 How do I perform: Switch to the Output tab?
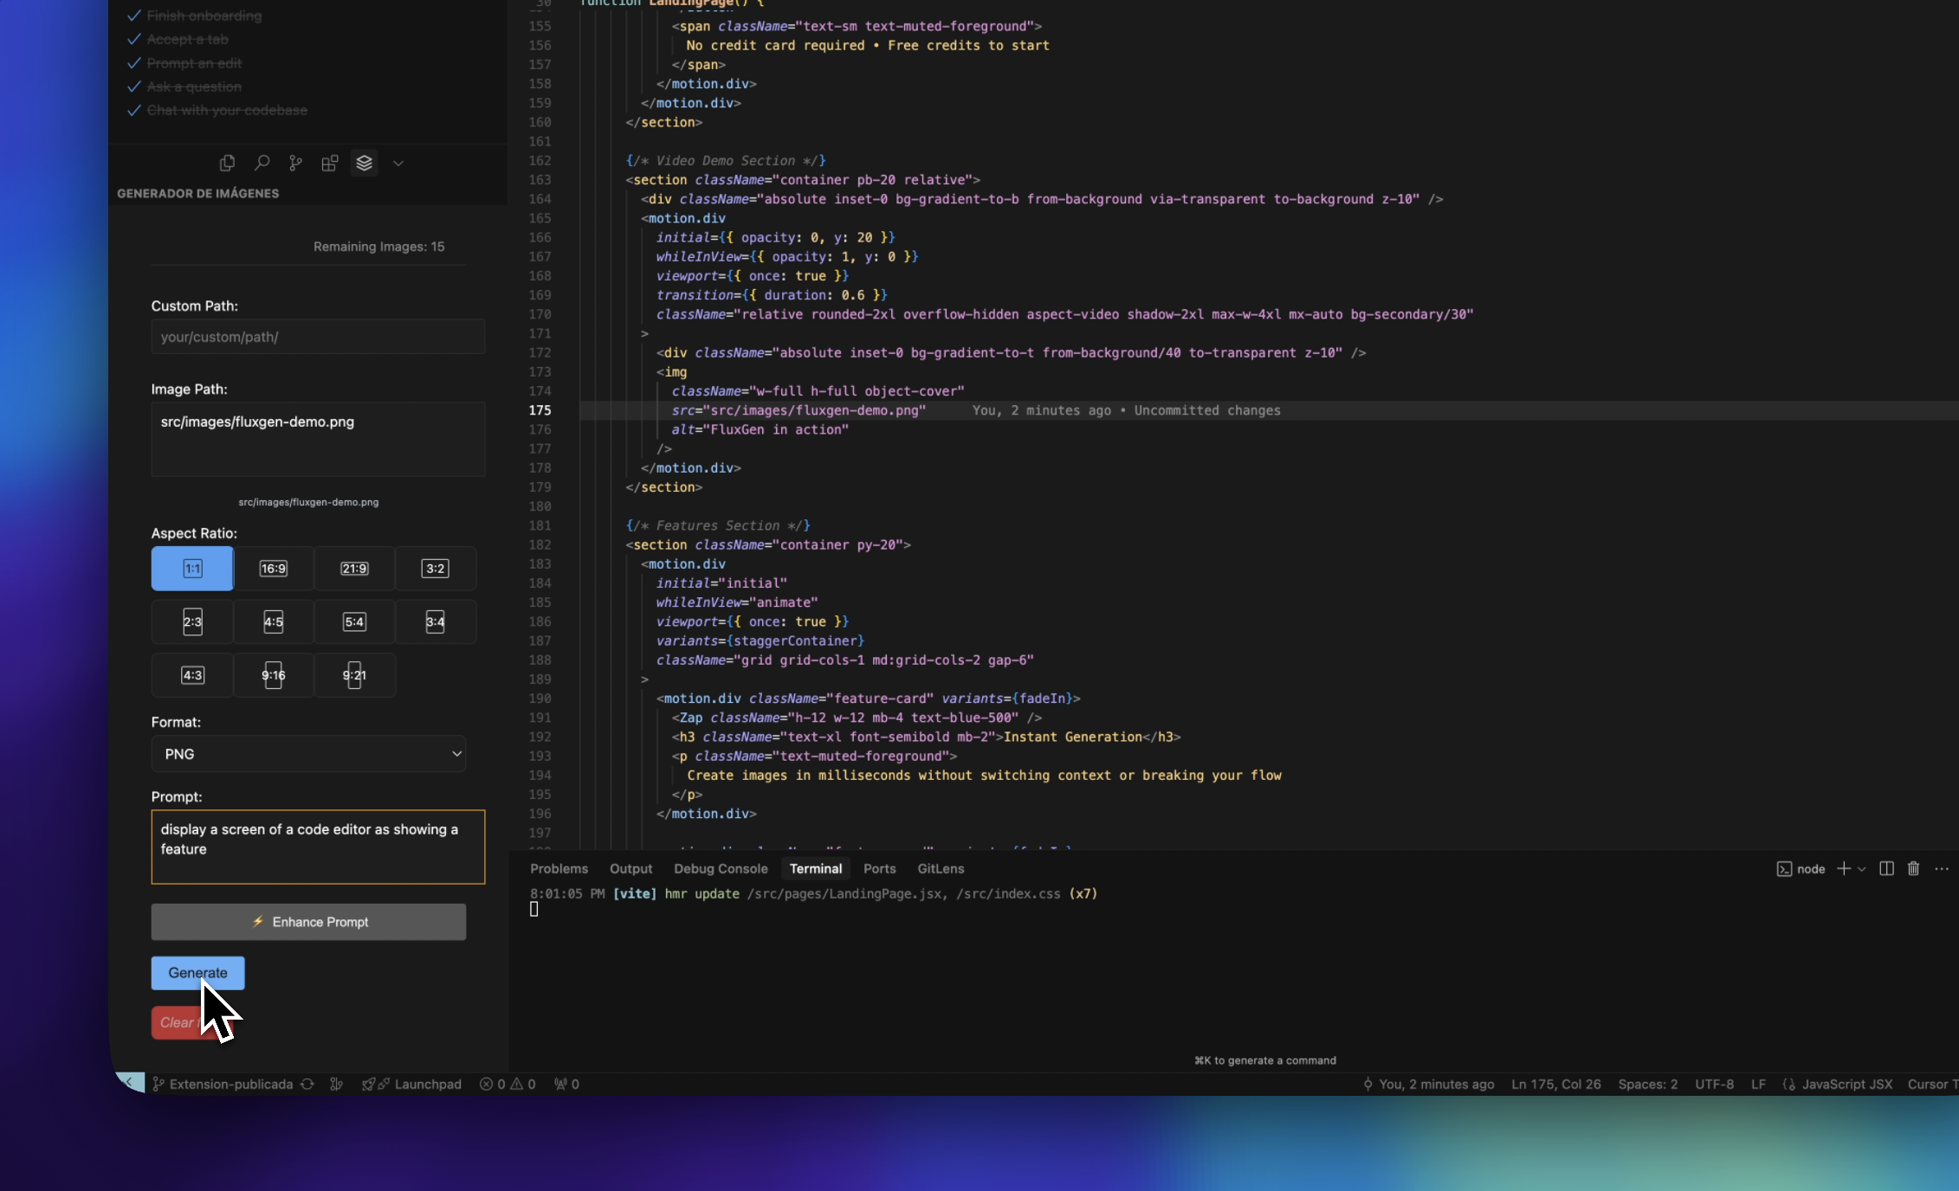630,868
